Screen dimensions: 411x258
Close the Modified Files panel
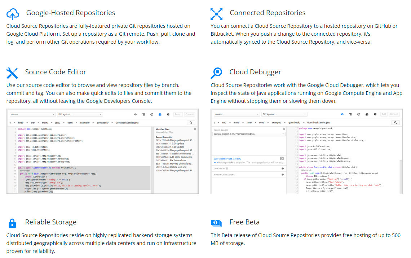pyautogui.click(x=195, y=129)
